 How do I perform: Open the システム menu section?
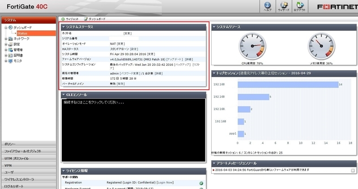[29, 20]
